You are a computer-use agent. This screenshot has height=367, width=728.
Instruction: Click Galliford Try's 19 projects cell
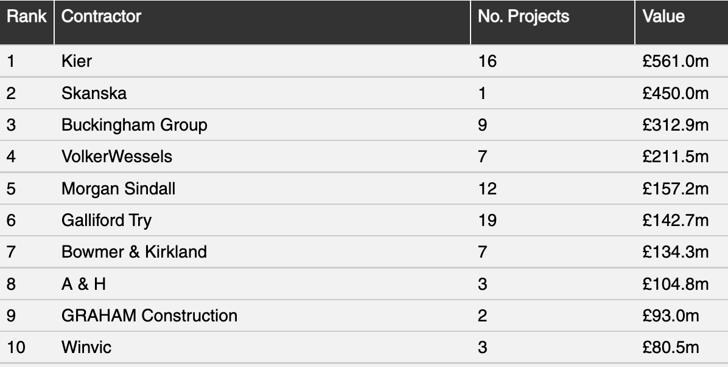pos(488,220)
